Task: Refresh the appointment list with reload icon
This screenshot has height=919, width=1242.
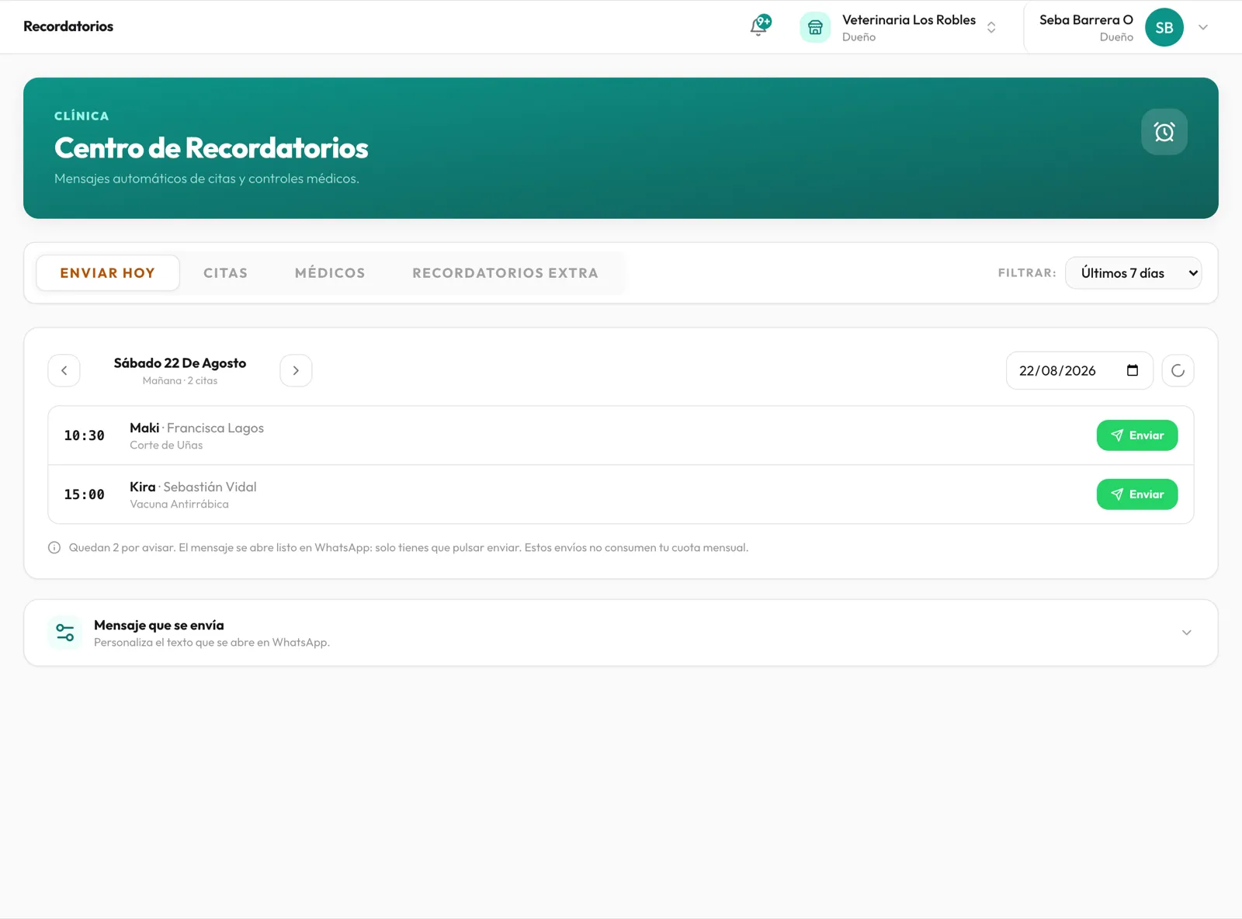Action: tap(1178, 371)
